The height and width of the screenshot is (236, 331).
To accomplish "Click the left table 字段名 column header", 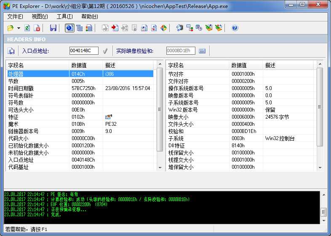I will [37, 65].
